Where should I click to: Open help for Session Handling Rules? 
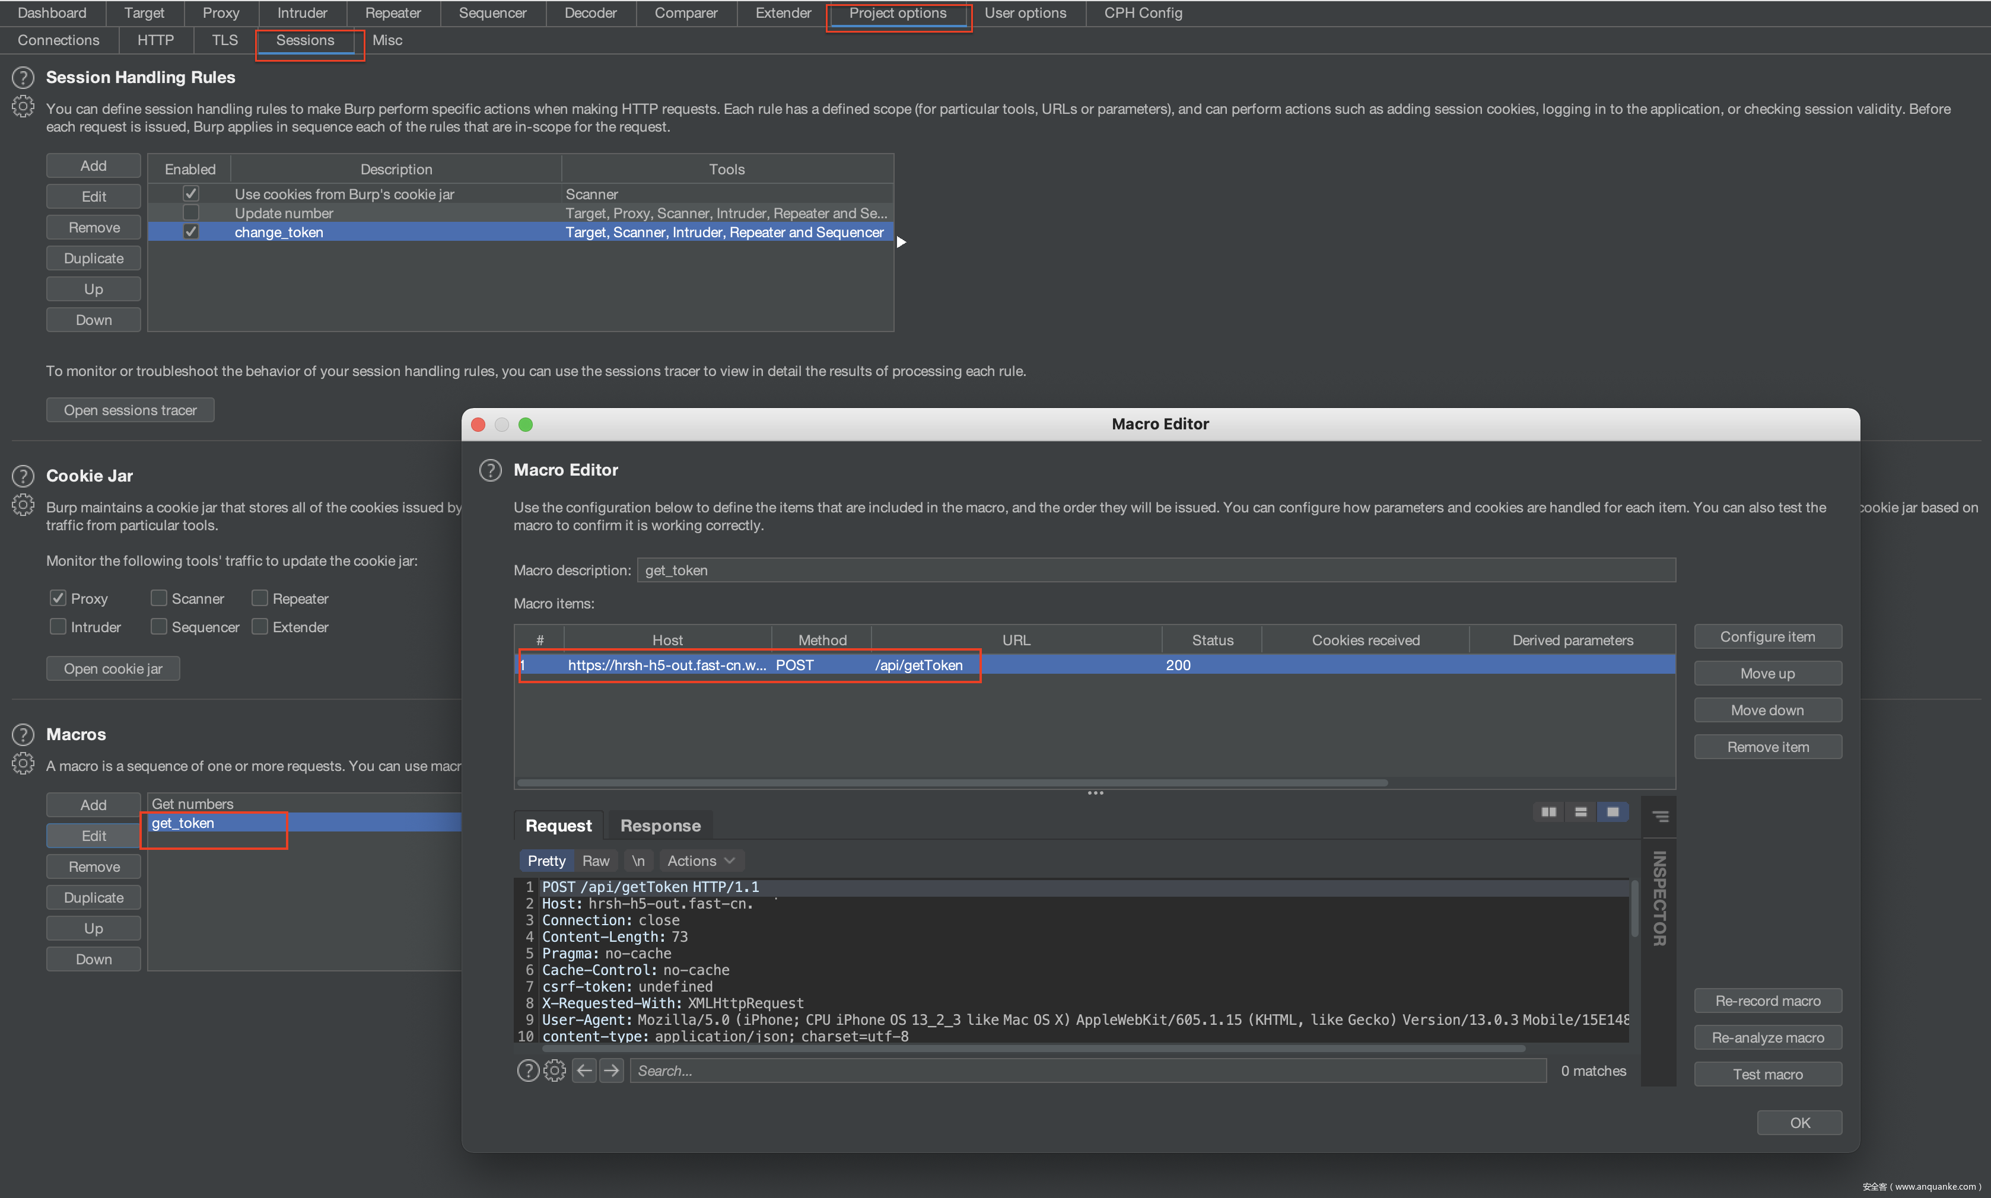tap(23, 78)
